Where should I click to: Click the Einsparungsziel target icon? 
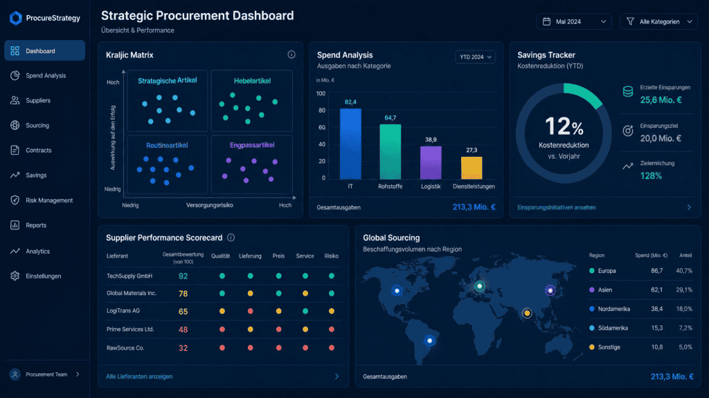pos(628,131)
